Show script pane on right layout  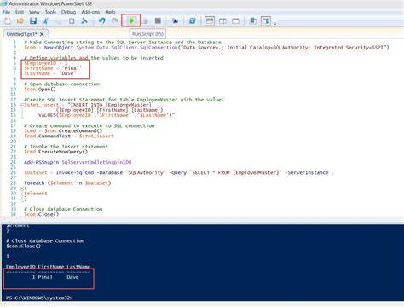click(x=222, y=20)
